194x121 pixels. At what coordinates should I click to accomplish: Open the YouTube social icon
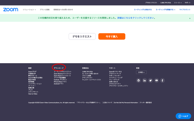point(156,81)
